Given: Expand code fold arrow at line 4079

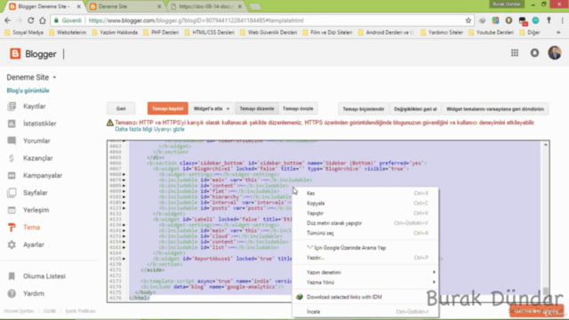Looking at the screenshot, I should [124, 180].
